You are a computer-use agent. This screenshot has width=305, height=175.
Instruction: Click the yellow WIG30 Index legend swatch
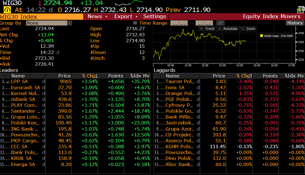(x=261, y=36)
